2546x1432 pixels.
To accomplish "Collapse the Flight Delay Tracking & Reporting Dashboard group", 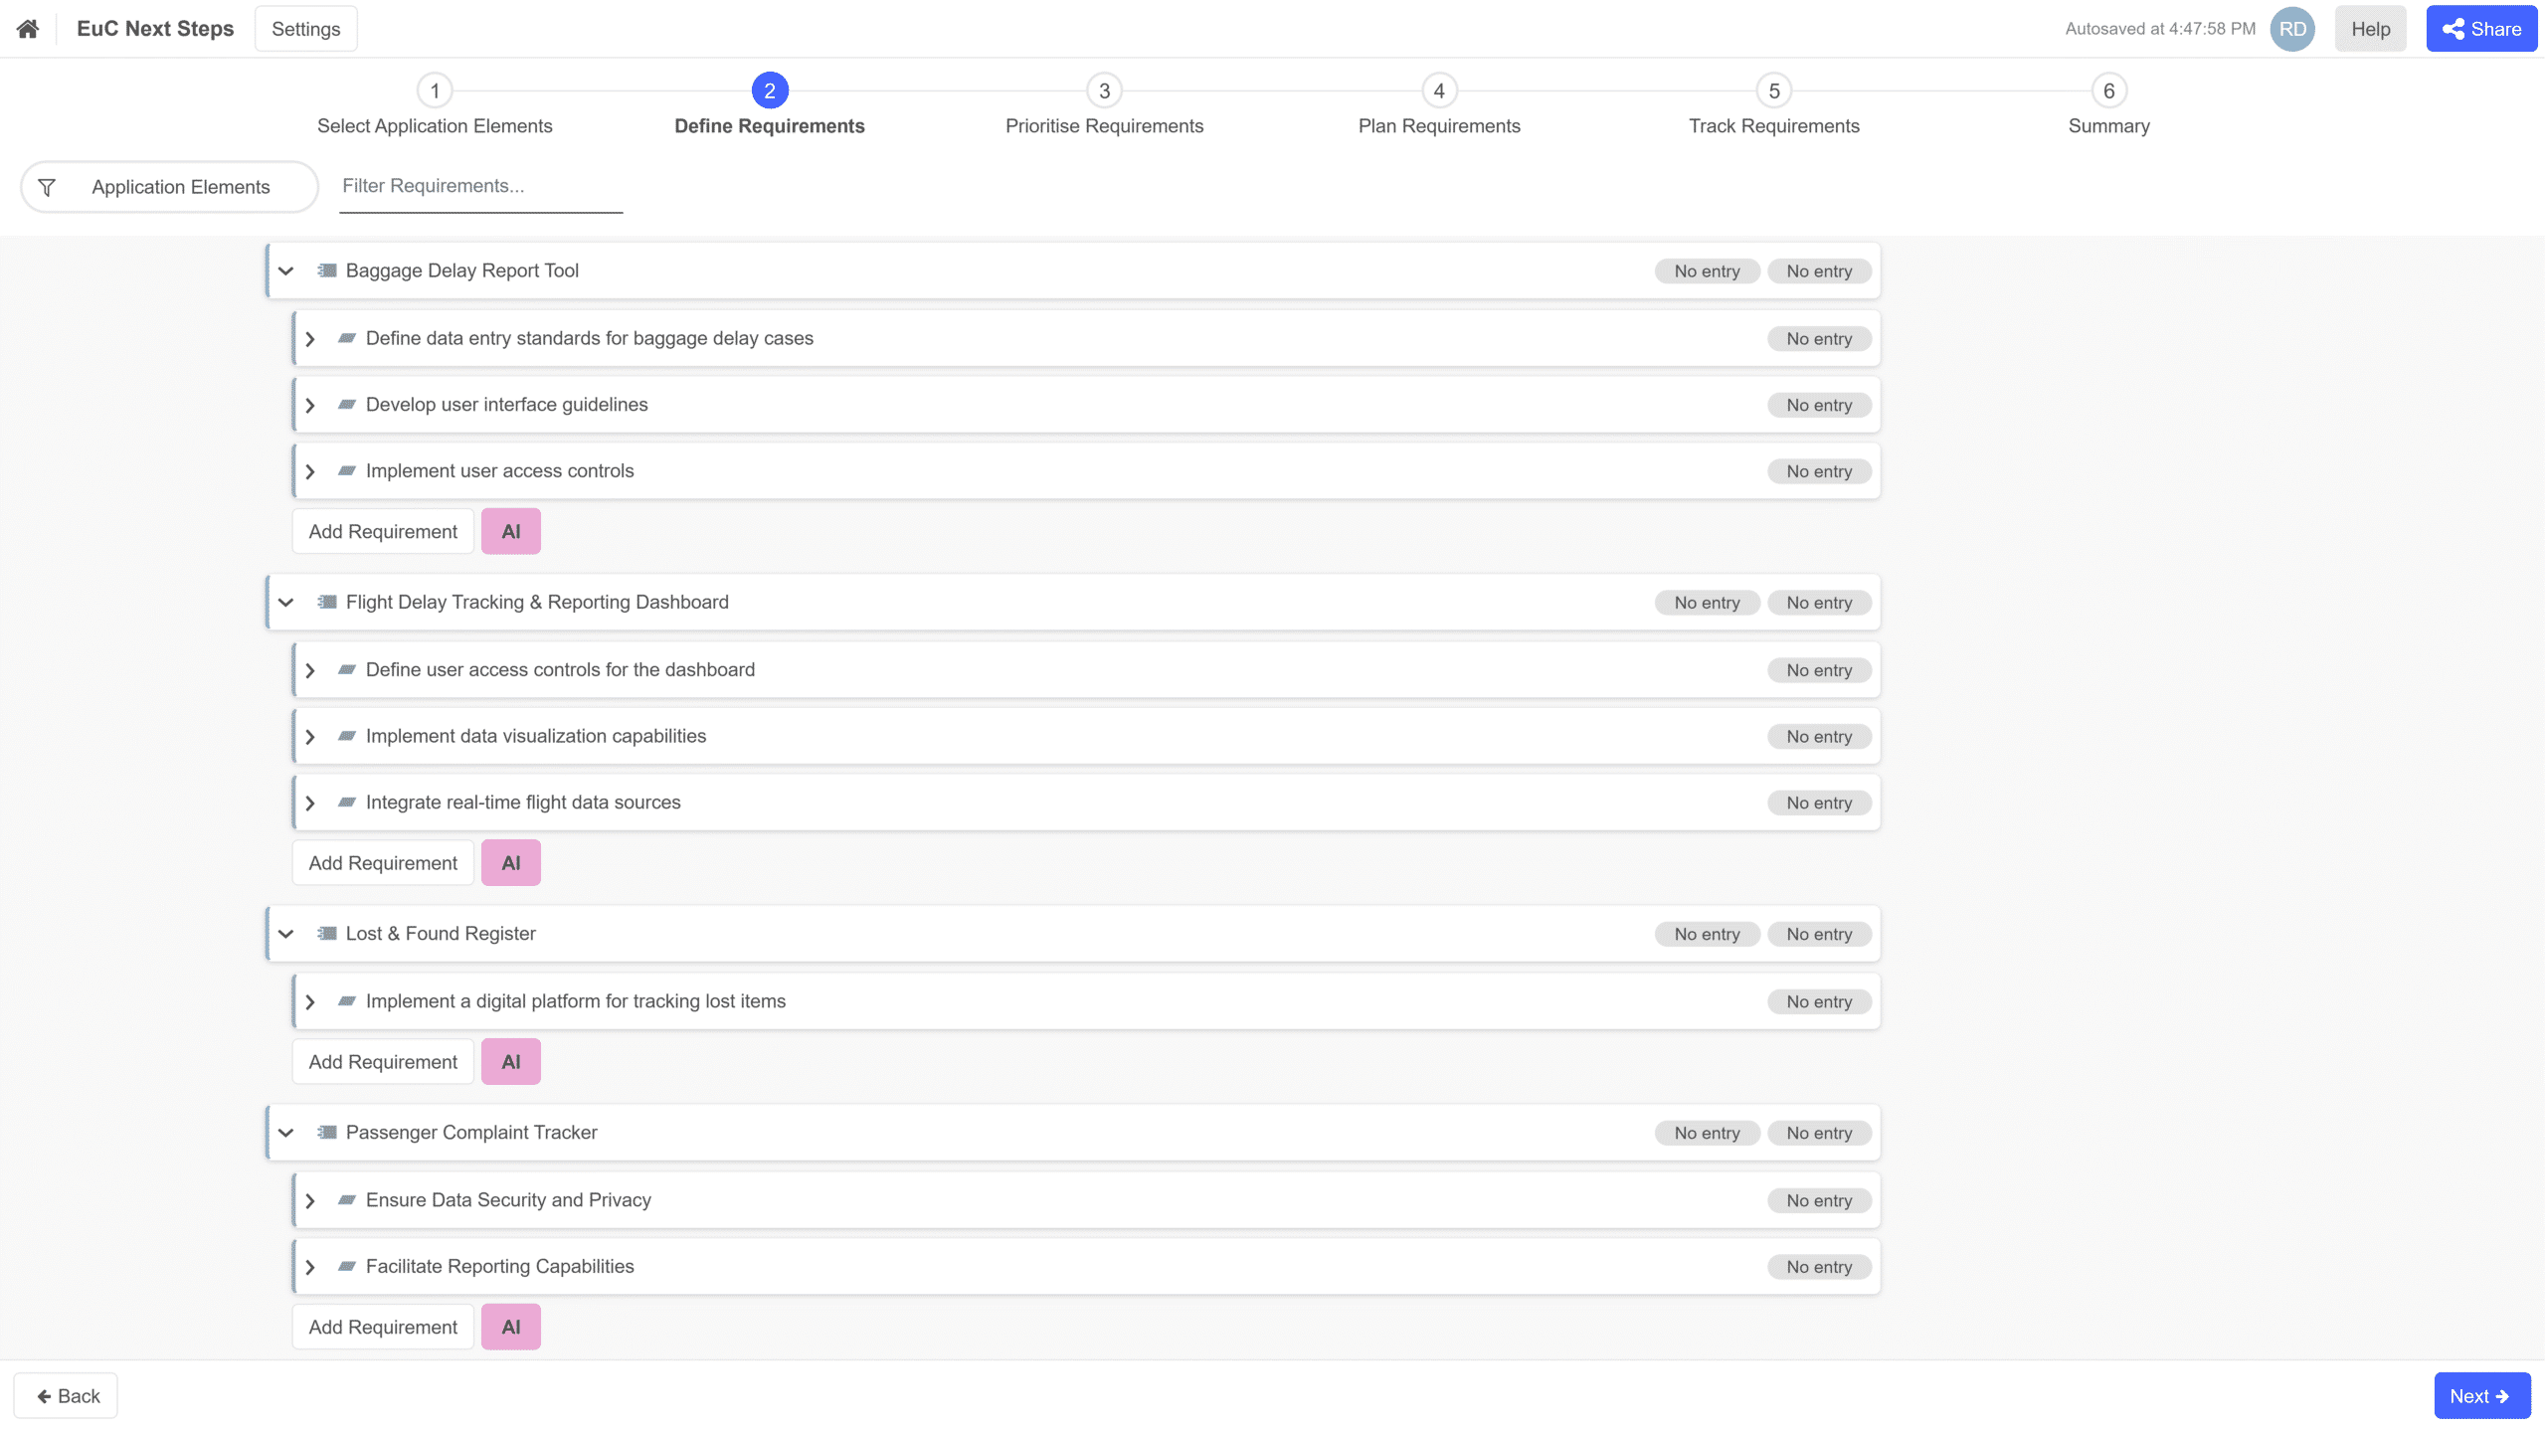I will click(286, 603).
